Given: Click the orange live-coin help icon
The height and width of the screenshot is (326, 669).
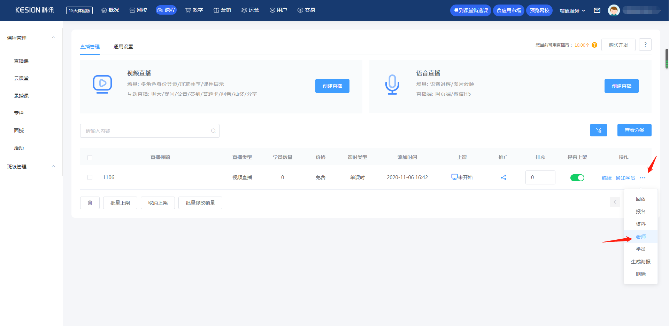Looking at the screenshot, I should [x=594, y=45].
